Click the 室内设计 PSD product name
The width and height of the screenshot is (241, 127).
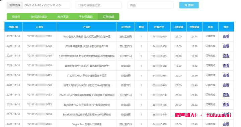tap(87, 105)
